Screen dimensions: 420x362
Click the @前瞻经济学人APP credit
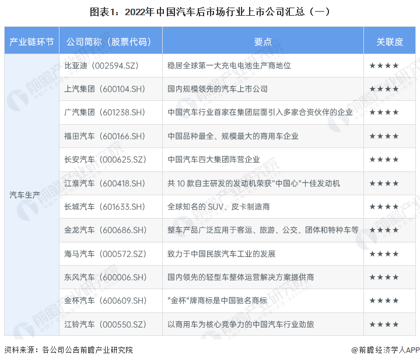386,350
